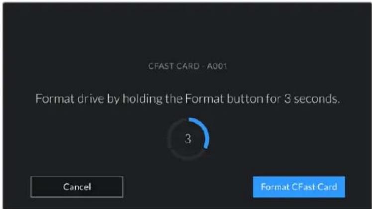The image size is (372, 209).
Task: Click the countdown digit in the center
Action: point(188,139)
